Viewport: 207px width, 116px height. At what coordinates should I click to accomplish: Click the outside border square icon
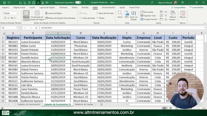click(x=34, y=3)
